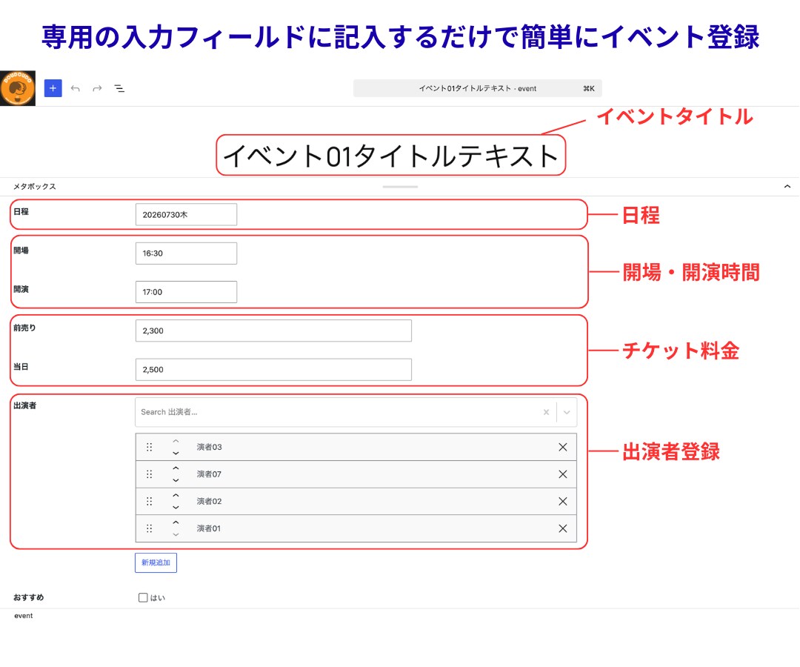Move 演者02 up with its up chevron
800x667 pixels.
point(176,495)
